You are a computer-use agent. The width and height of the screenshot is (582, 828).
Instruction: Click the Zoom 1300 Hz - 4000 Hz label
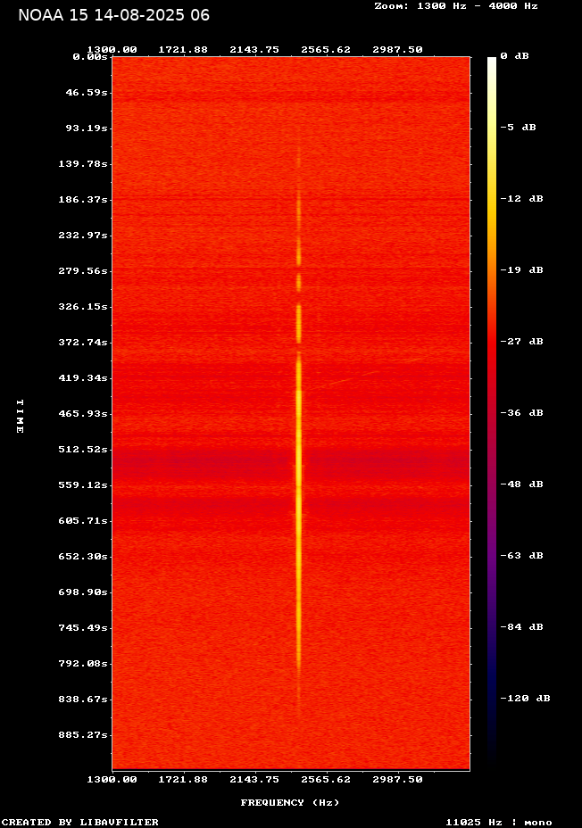click(456, 5)
